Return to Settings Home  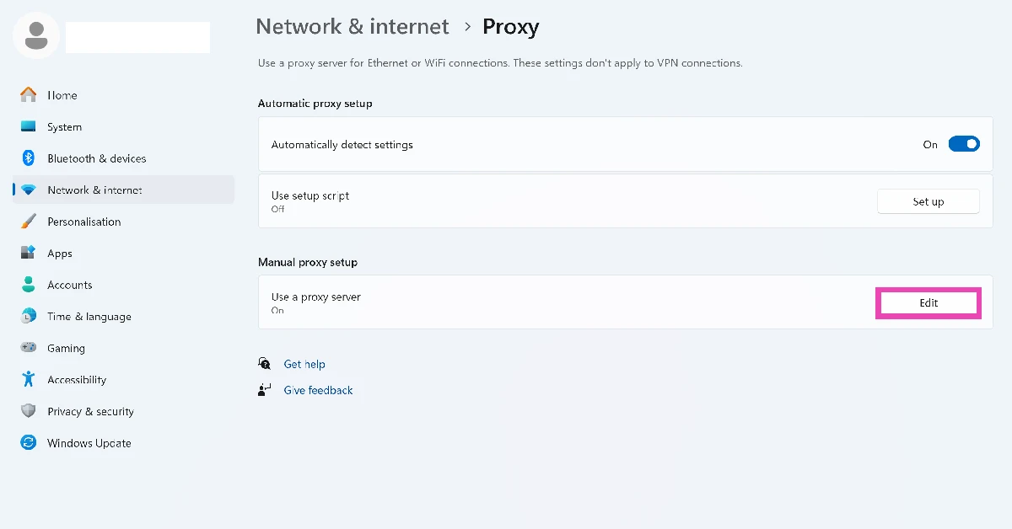(x=62, y=95)
